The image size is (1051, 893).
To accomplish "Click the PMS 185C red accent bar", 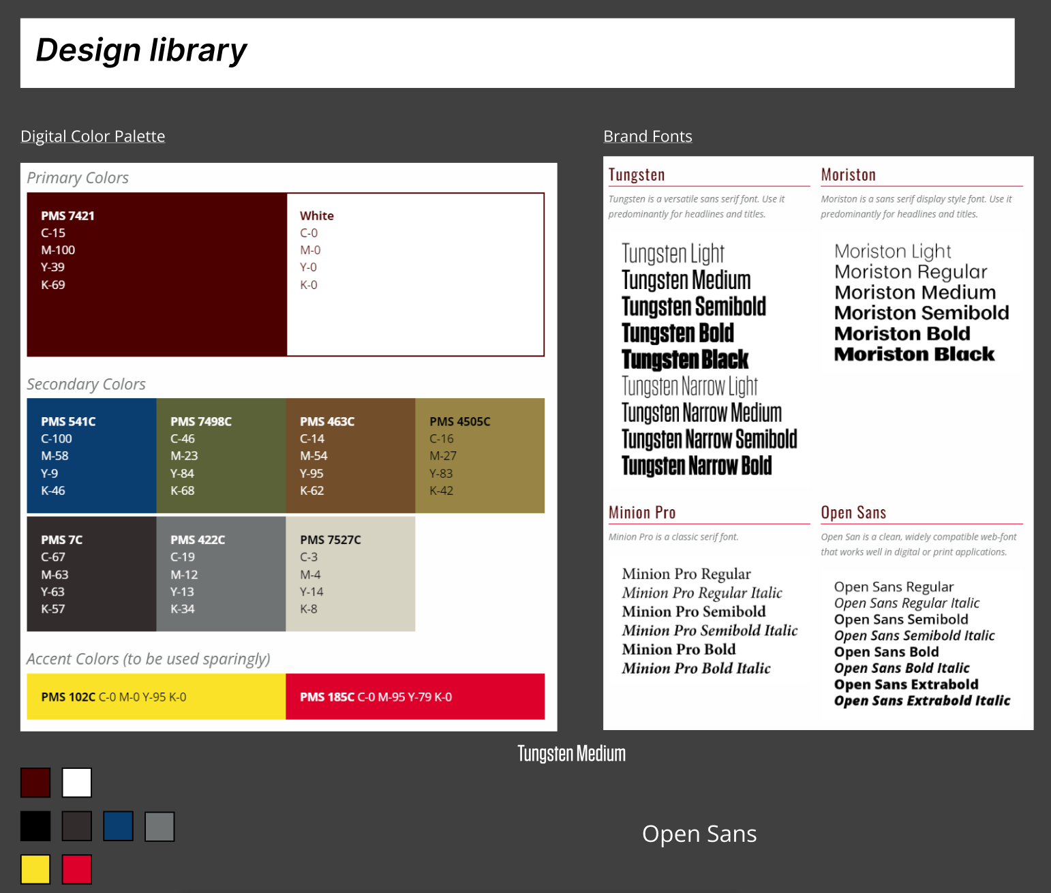I will pyautogui.click(x=415, y=697).
